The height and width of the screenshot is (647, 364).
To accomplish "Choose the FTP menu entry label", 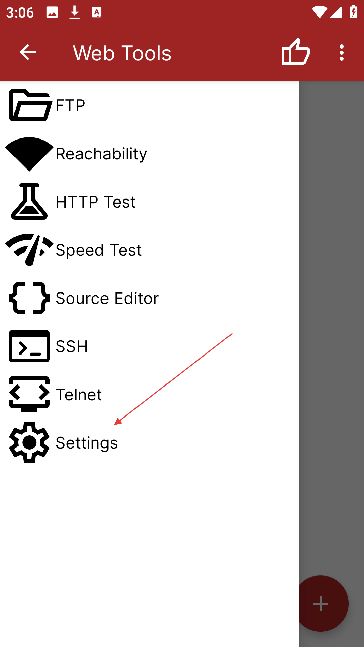I will 70,105.
